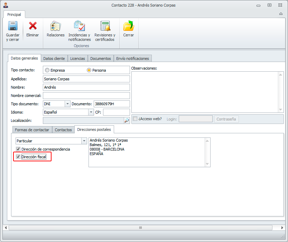288x242 pixels.
Task: Open Revisiones y certificados
Action: (105, 27)
